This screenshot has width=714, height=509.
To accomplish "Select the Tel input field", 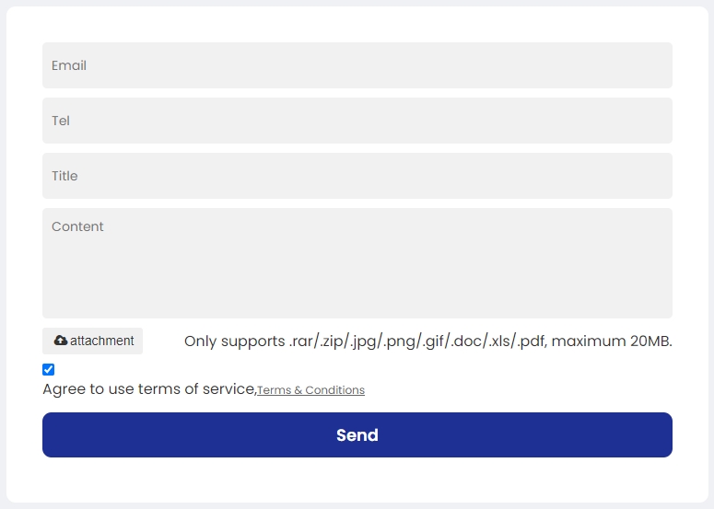I will 357,121.
